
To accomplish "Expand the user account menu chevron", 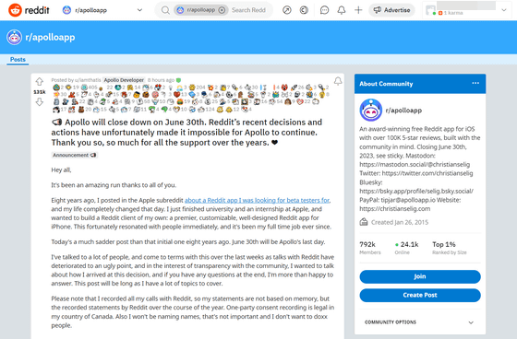I will click(504, 10).
